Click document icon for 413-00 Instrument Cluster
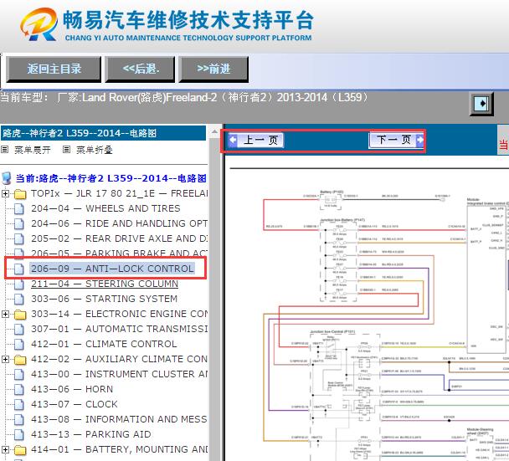 pyautogui.click(x=19, y=374)
